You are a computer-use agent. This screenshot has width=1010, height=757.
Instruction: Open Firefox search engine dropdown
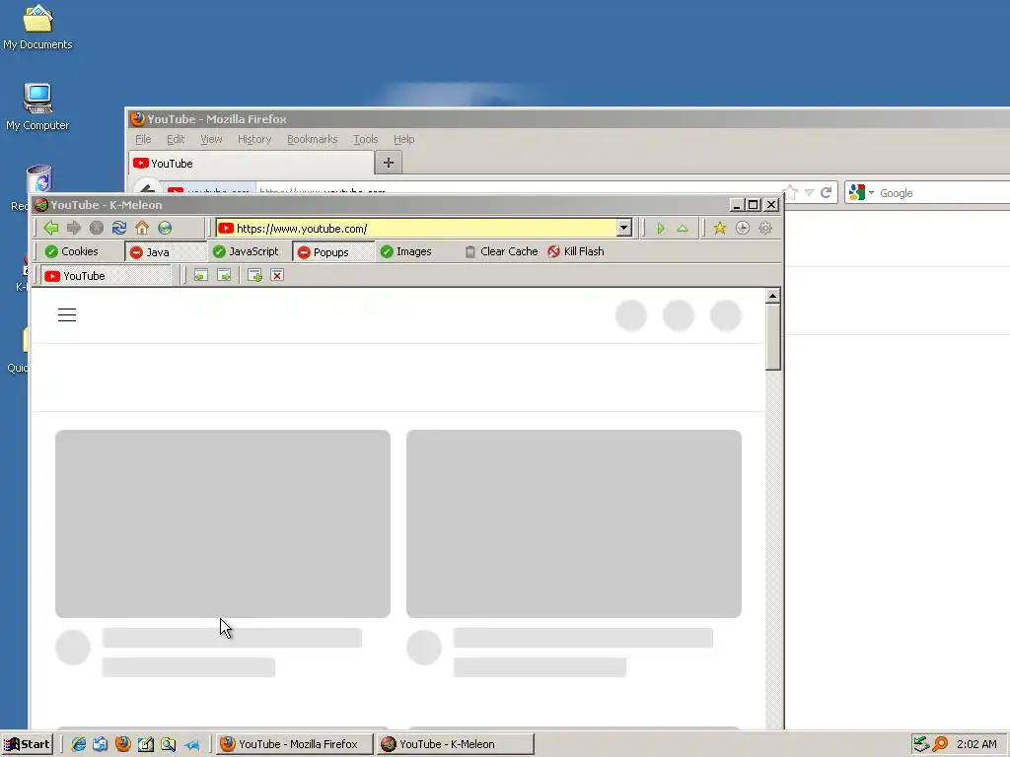coord(861,192)
